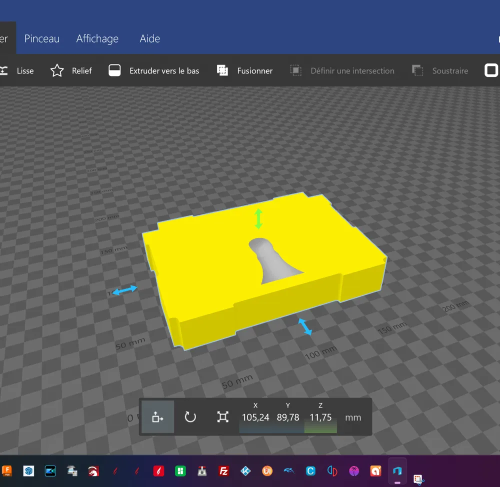Select the Soustraire subtract tool
Screen dimensions: 500x487
(x=440, y=70)
